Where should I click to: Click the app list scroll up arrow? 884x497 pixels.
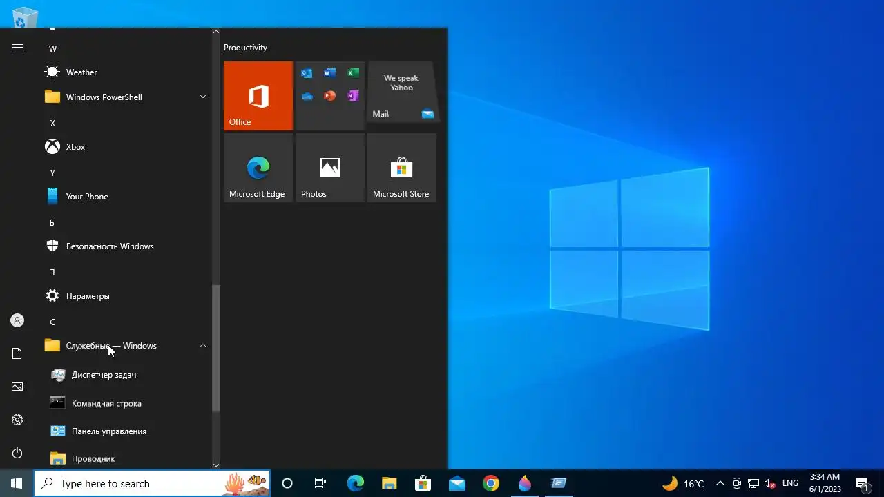click(215, 32)
